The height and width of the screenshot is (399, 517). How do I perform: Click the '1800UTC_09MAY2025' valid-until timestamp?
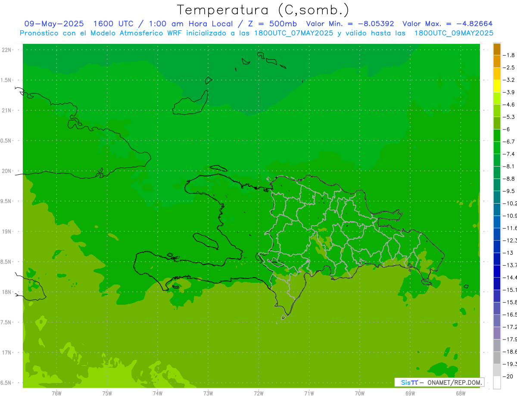453,33
